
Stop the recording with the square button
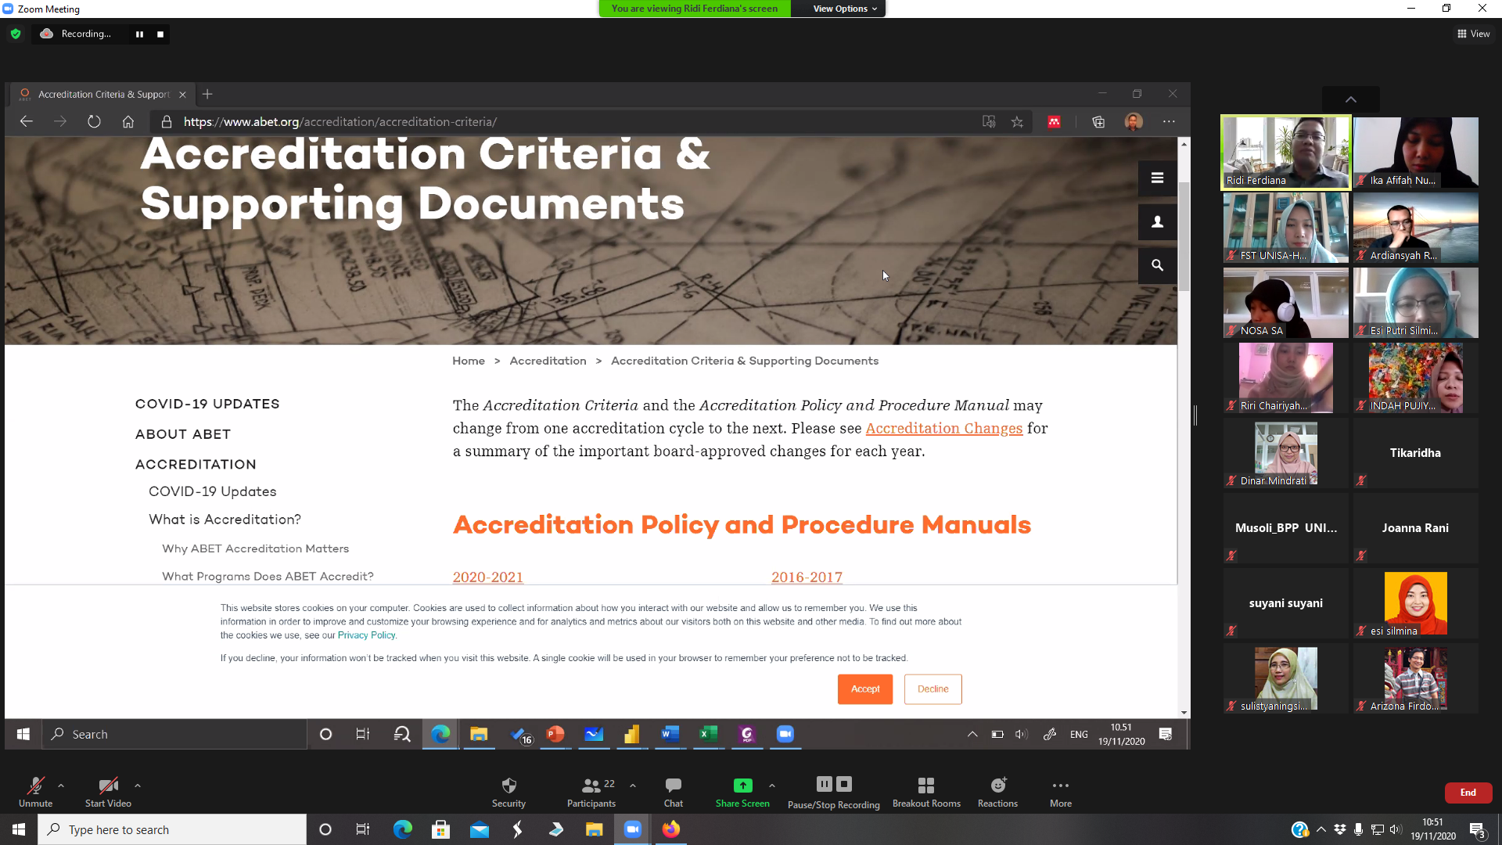coord(160,34)
